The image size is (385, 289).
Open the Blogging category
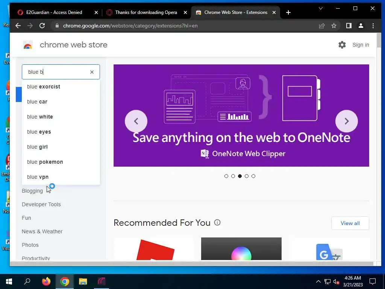tap(32, 191)
